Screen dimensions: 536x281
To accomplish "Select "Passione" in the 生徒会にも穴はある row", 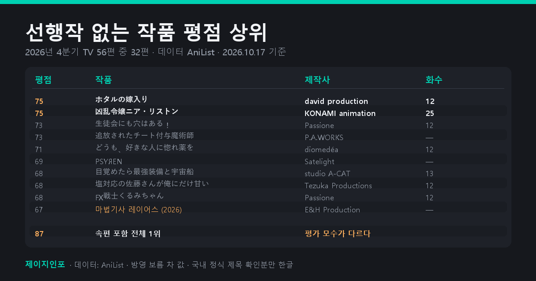I will click(319, 125).
